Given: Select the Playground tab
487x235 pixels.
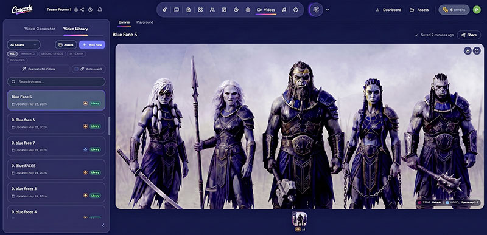Looking at the screenshot, I should [145, 22].
